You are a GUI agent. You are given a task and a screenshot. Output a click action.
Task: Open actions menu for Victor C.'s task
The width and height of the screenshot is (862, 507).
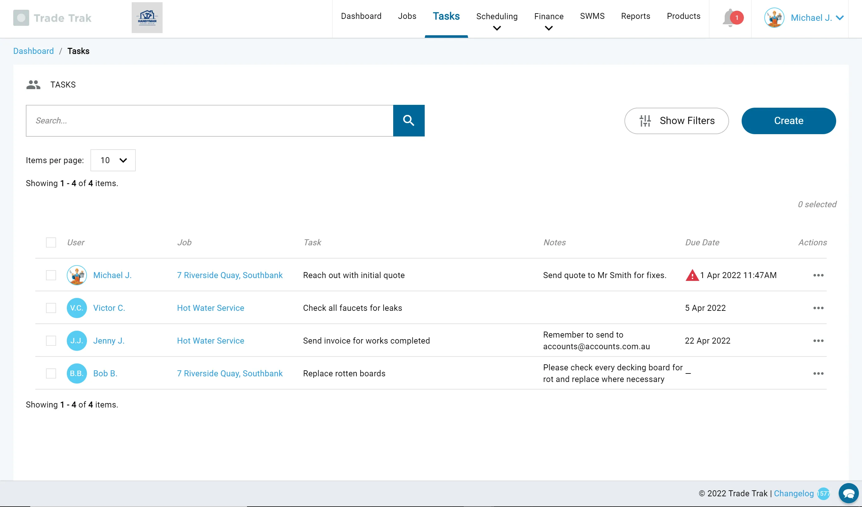(818, 308)
